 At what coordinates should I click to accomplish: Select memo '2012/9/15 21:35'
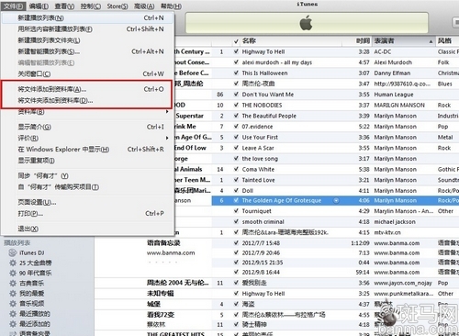(x=263, y=263)
